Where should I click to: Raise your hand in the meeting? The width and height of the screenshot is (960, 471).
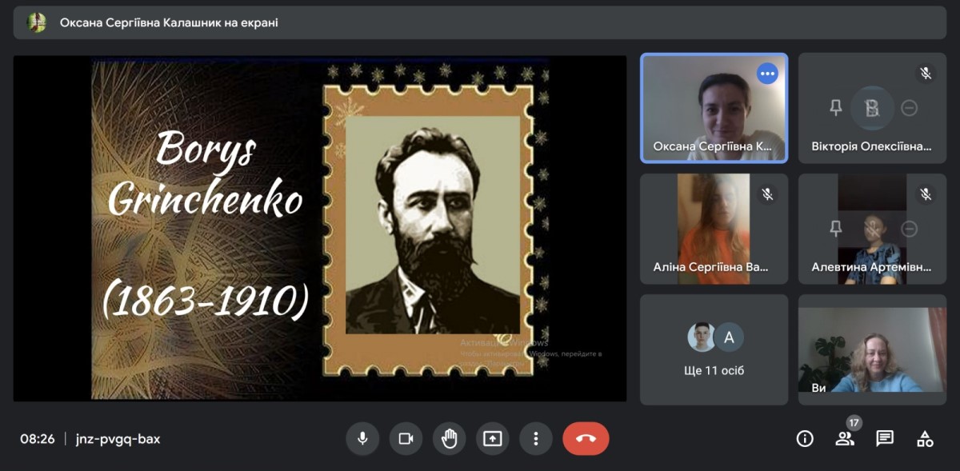(449, 438)
